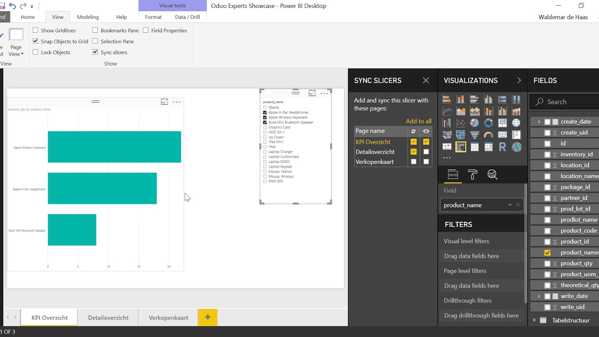Image resolution: width=599 pixels, height=337 pixels.
Task: Open the Format ribbon tab
Action: [153, 17]
